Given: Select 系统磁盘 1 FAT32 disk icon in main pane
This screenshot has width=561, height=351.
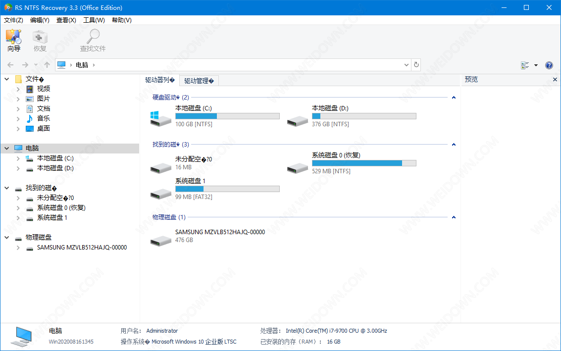Looking at the screenshot, I should pyautogui.click(x=160, y=193).
